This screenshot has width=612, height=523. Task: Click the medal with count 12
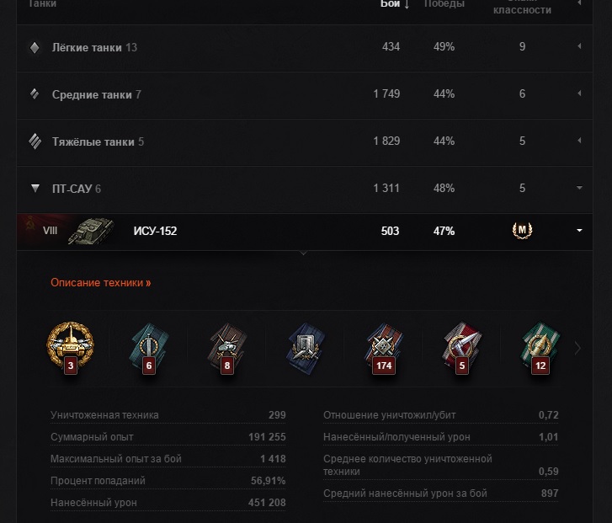click(540, 345)
